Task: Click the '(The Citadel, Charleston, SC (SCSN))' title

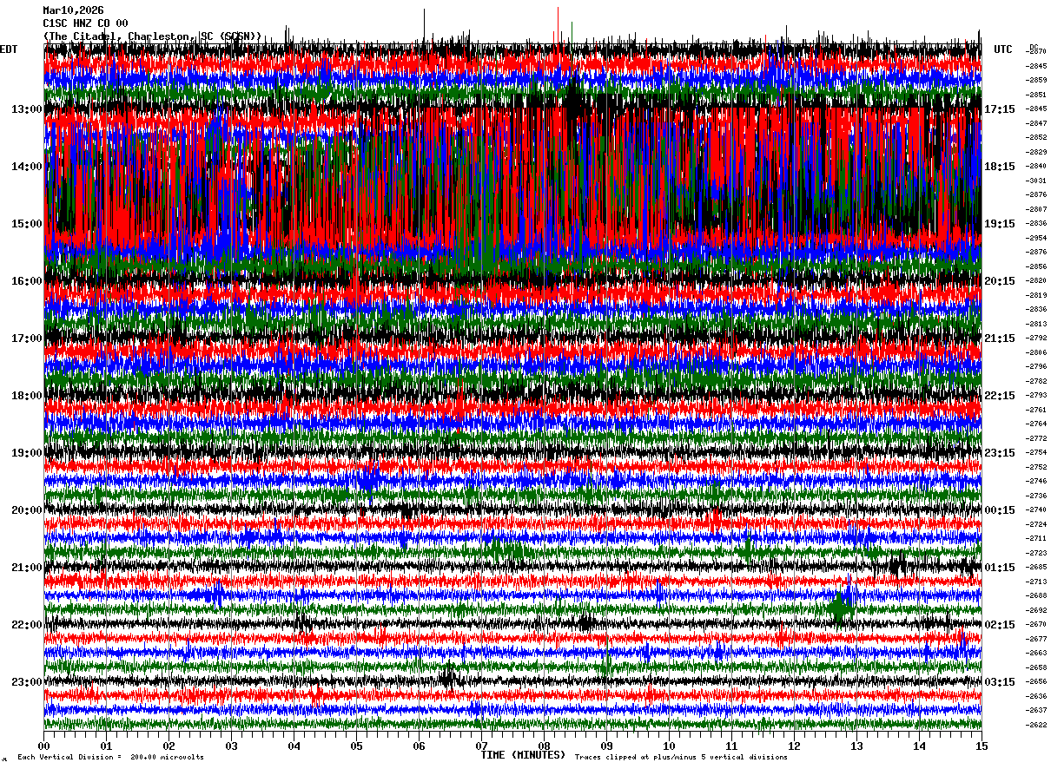Action: 152,36
